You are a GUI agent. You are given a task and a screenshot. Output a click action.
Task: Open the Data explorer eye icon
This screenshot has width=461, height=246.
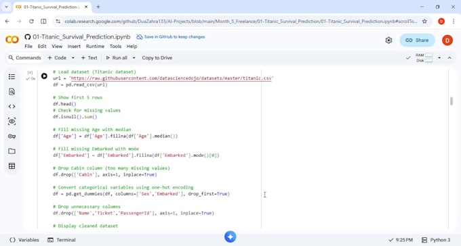[x=12, y=122]
